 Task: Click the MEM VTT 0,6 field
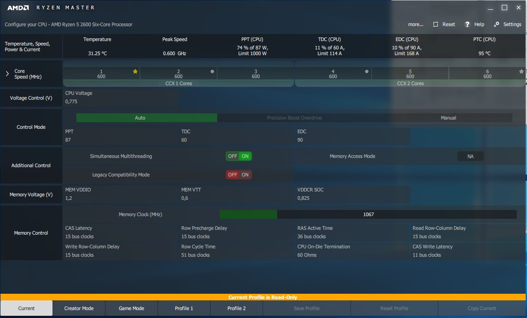[x=237, y=194]
